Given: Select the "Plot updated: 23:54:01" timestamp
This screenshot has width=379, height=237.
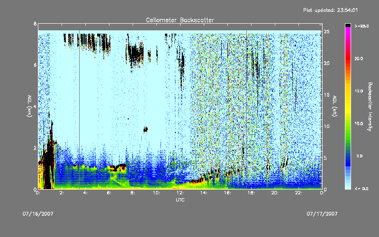Looking at the screenshot, I should pyautogui.click(x=330, y=10).
